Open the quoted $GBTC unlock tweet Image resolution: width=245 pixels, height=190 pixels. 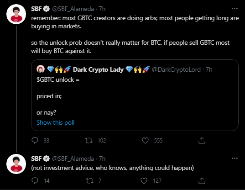tap(135, 95)
